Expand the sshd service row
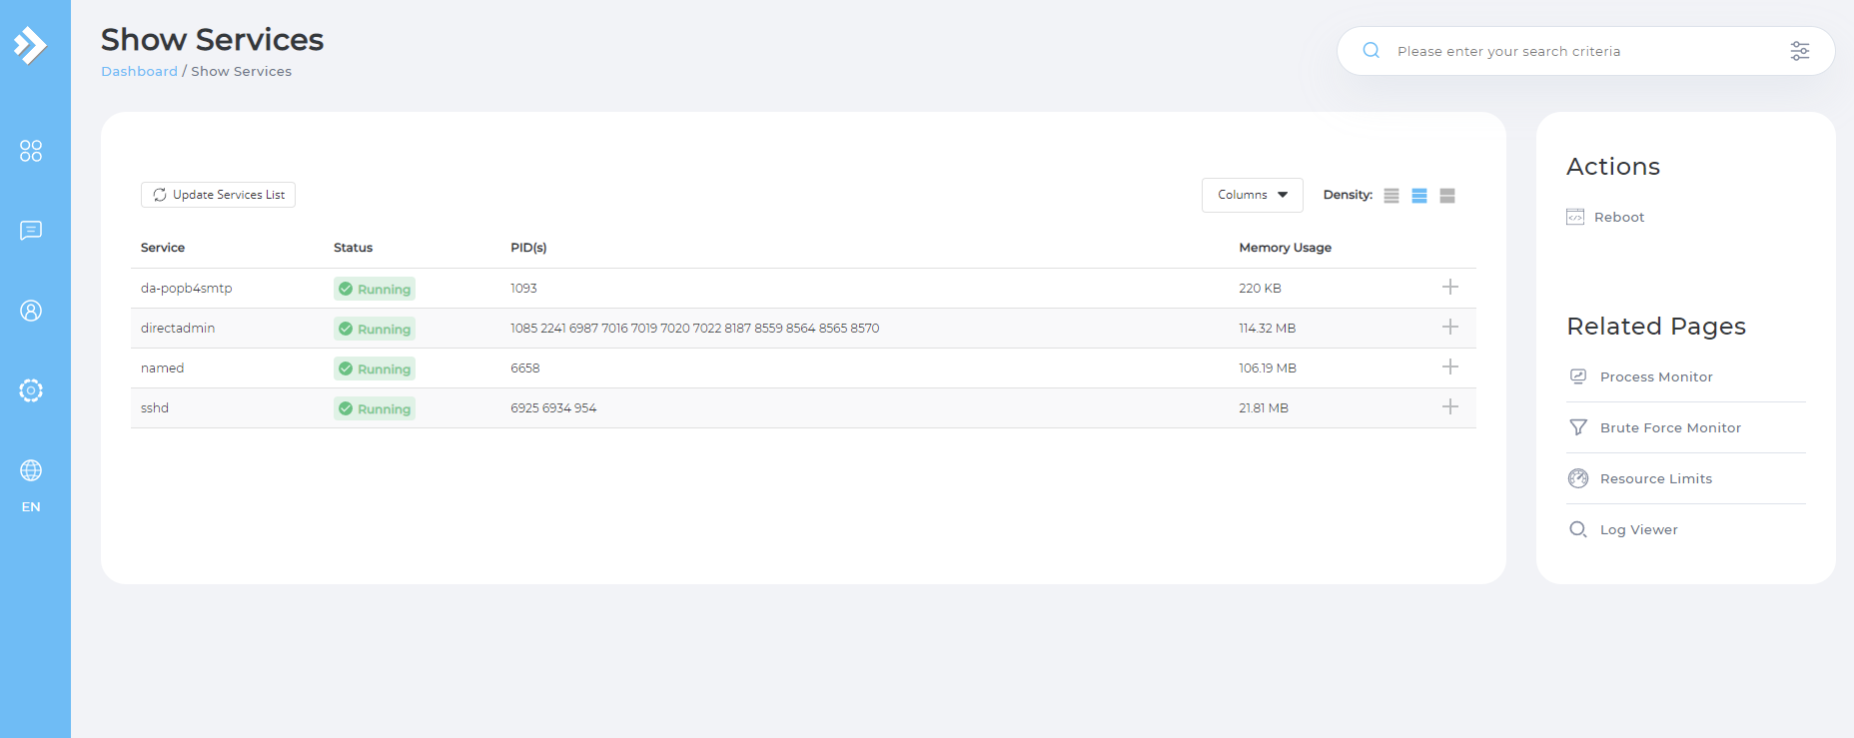Screen dimensions: 1854x738 click(1450, 407)
